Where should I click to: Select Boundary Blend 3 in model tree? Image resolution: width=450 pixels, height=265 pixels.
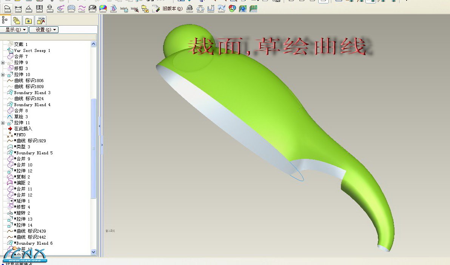[32, 93]
